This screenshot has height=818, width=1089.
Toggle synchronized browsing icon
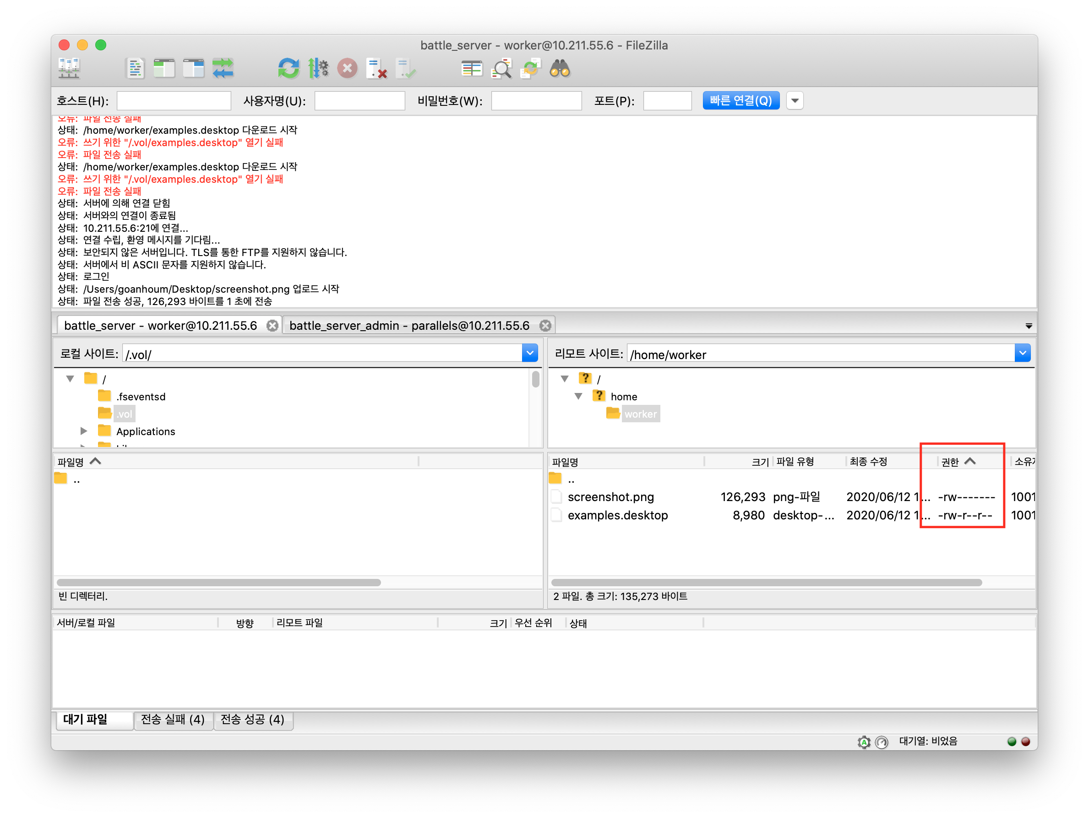click(530, 68)
